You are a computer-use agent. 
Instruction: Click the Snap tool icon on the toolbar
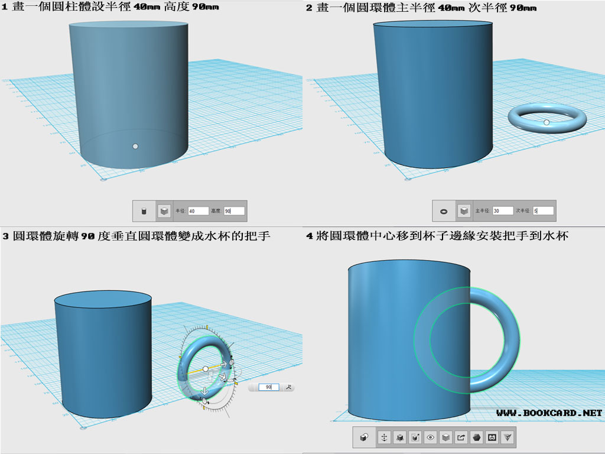(x=400, y=437)
